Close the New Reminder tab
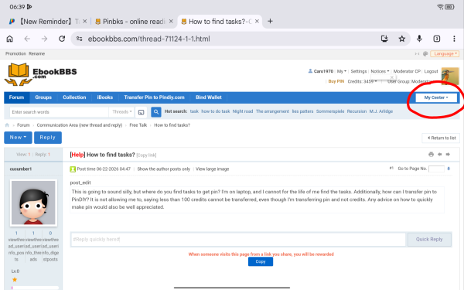This screenshot has height=290, width=464. coord(84,22)
